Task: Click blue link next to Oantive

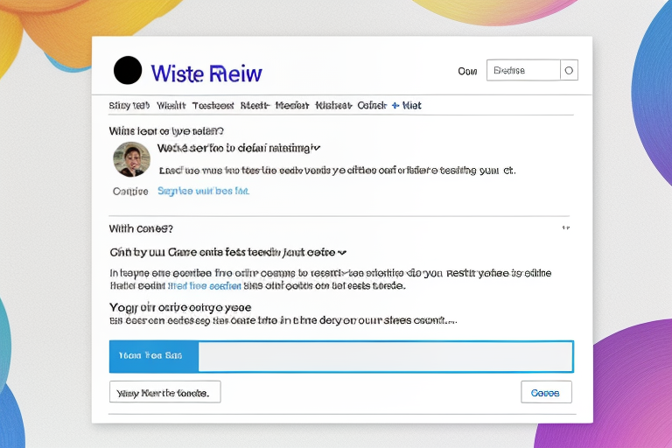Action: tap(203, 192)
